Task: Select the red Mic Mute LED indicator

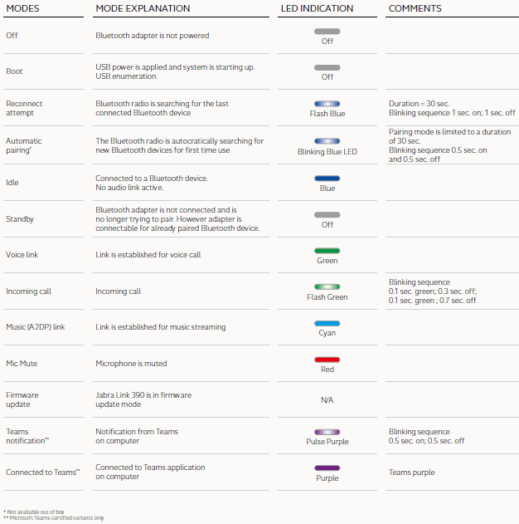Action: [x=327, y=360]
